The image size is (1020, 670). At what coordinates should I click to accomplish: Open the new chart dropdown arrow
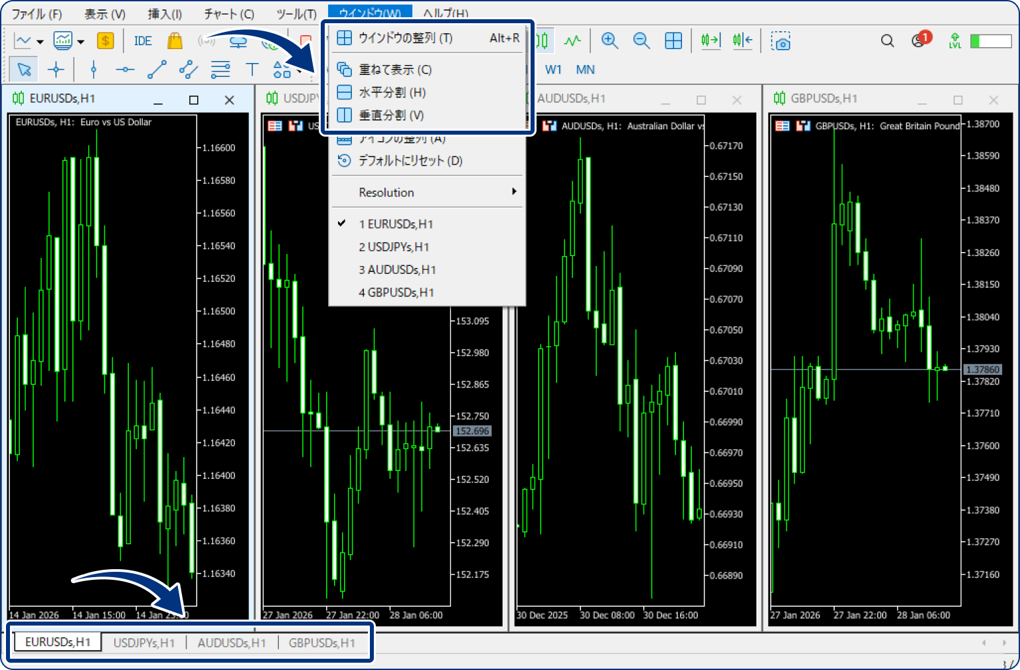(40, 42)
